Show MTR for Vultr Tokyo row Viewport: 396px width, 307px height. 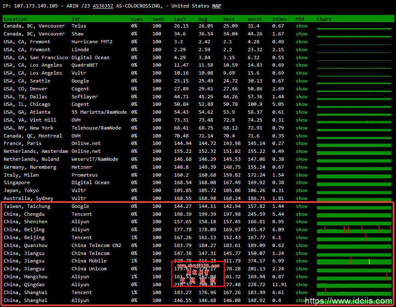coord(301,190)
